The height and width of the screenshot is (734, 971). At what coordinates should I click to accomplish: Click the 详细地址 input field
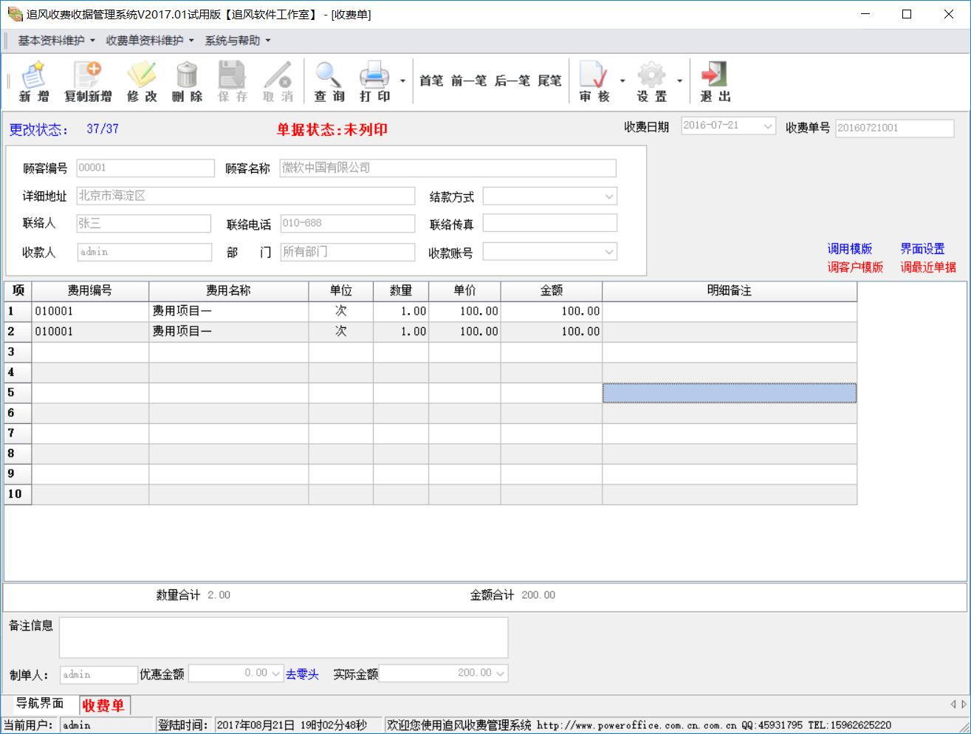tap(245, 196)
